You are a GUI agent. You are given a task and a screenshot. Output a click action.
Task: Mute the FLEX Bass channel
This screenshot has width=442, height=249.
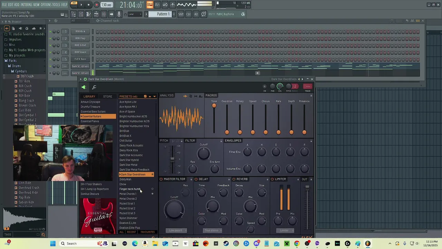pos(50,59)
